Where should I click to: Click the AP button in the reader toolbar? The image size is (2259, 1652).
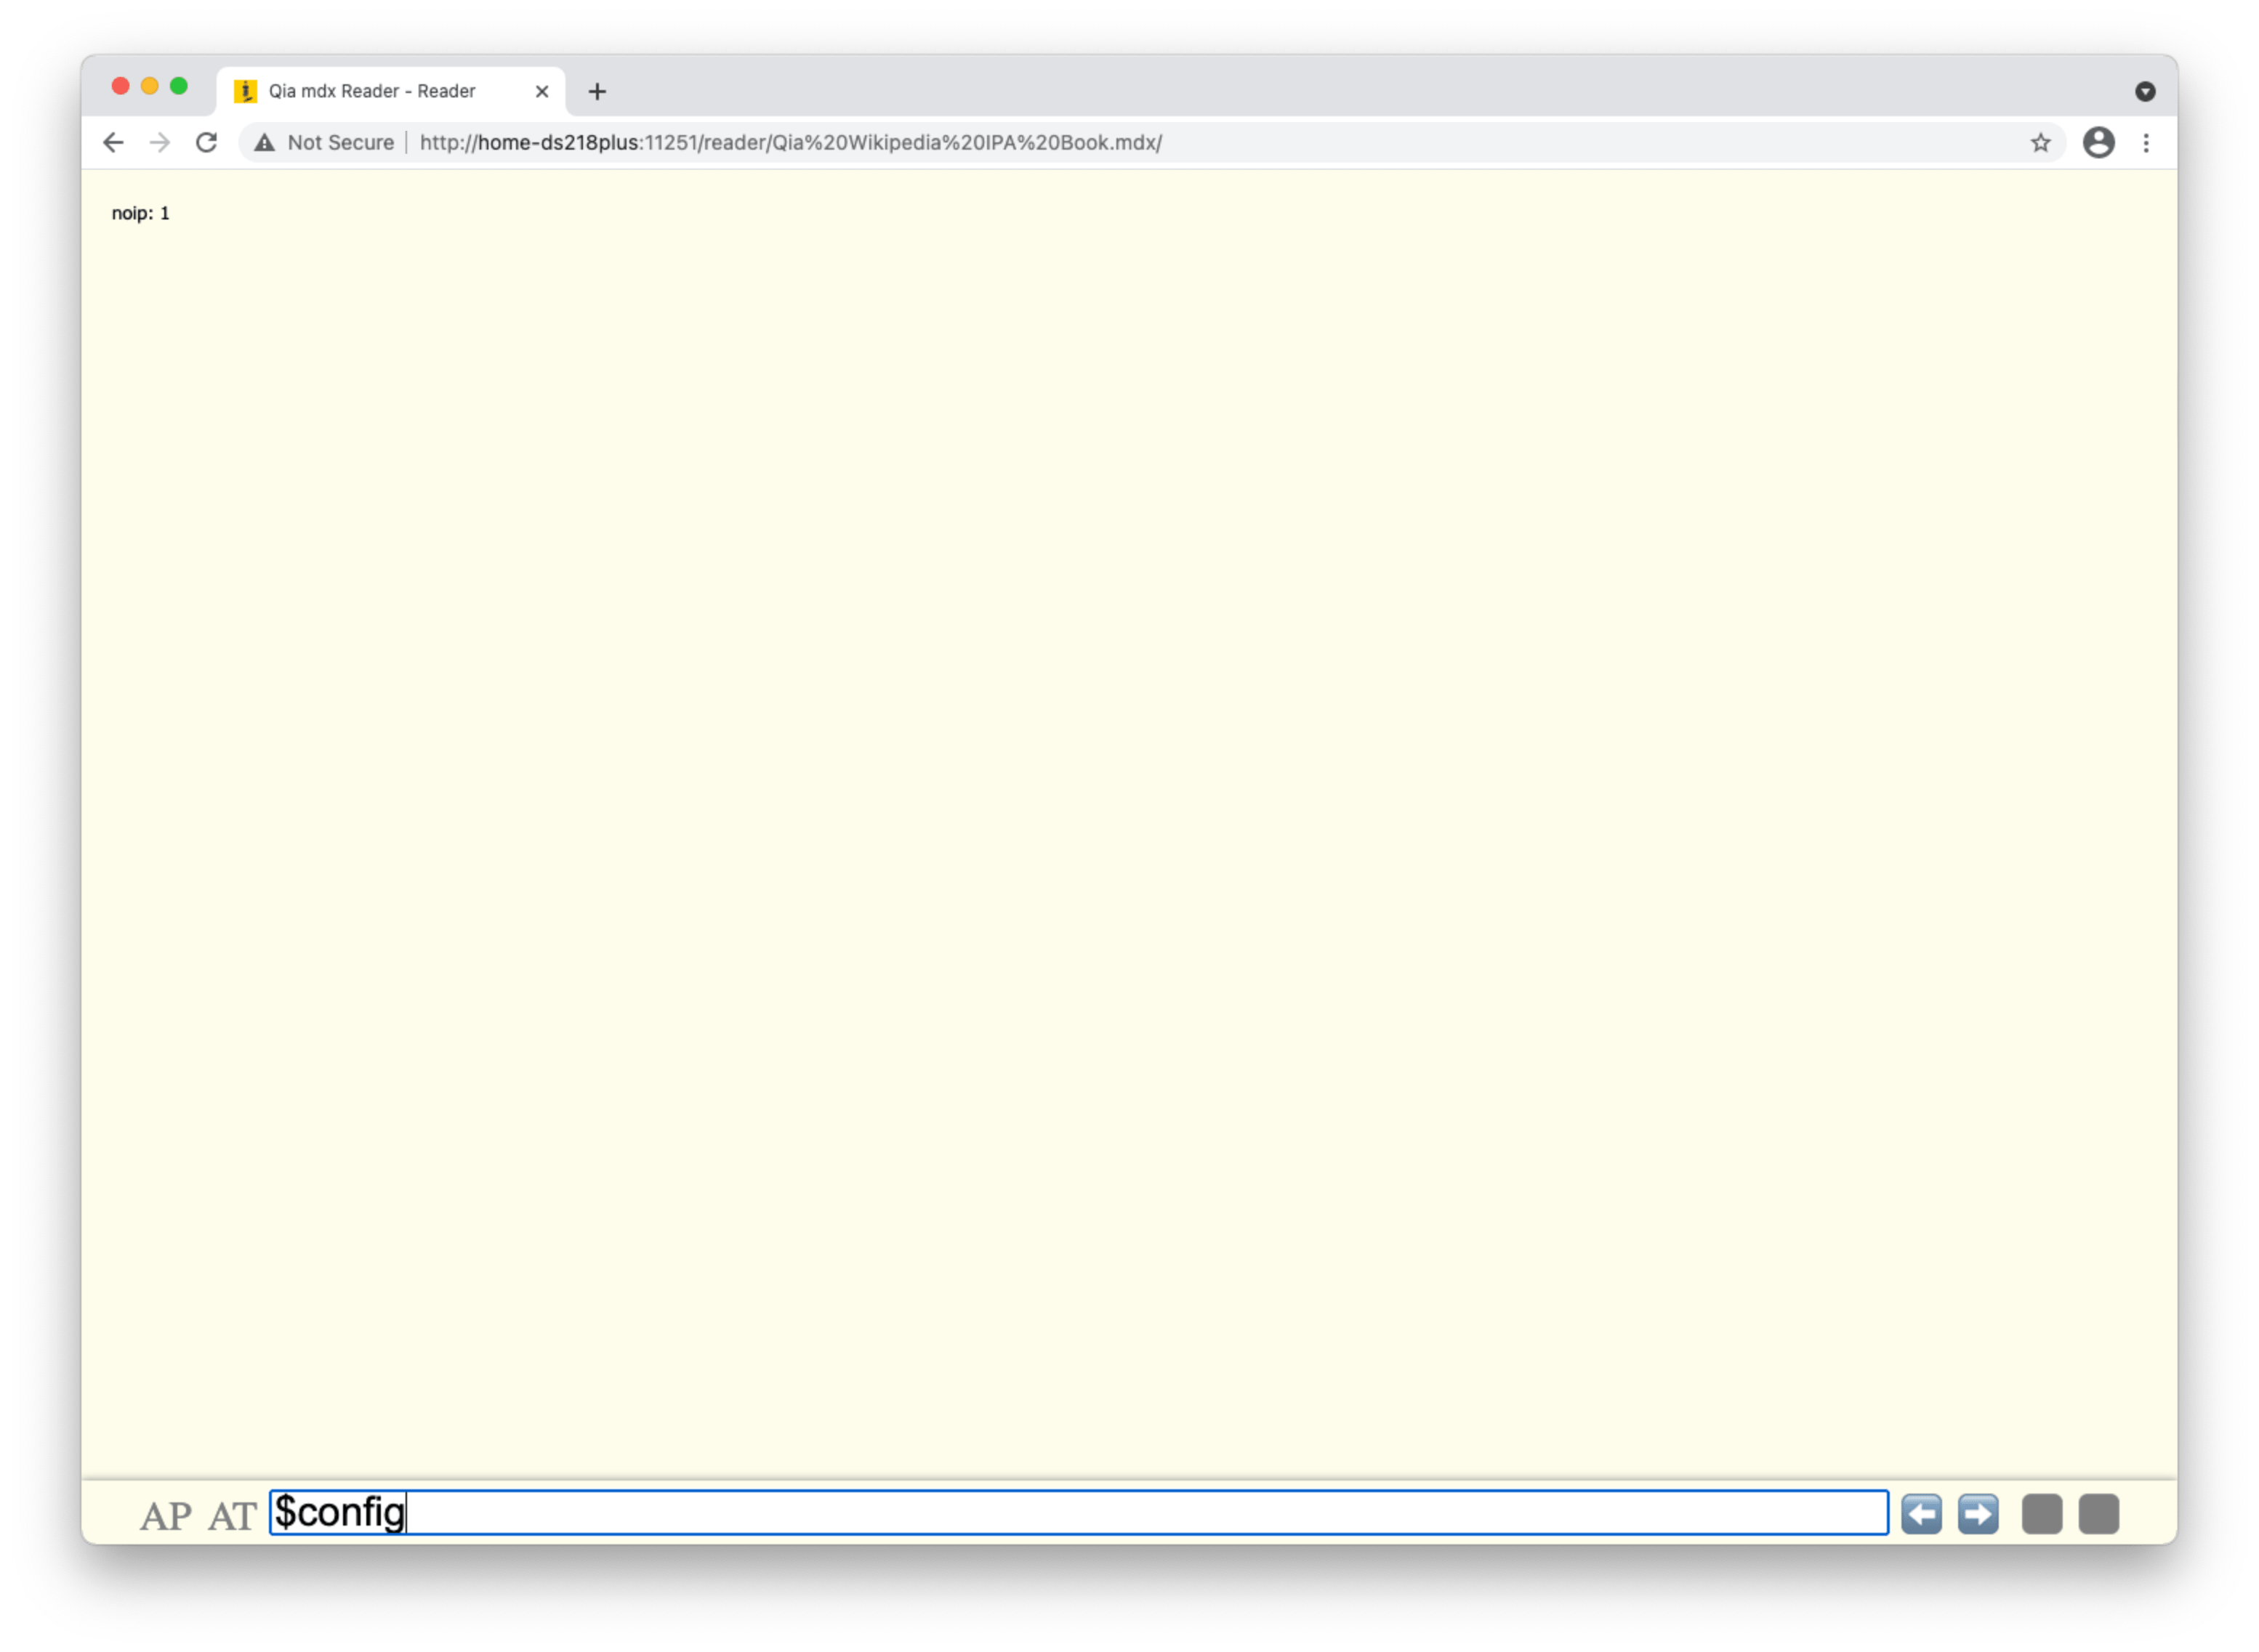165,1516
